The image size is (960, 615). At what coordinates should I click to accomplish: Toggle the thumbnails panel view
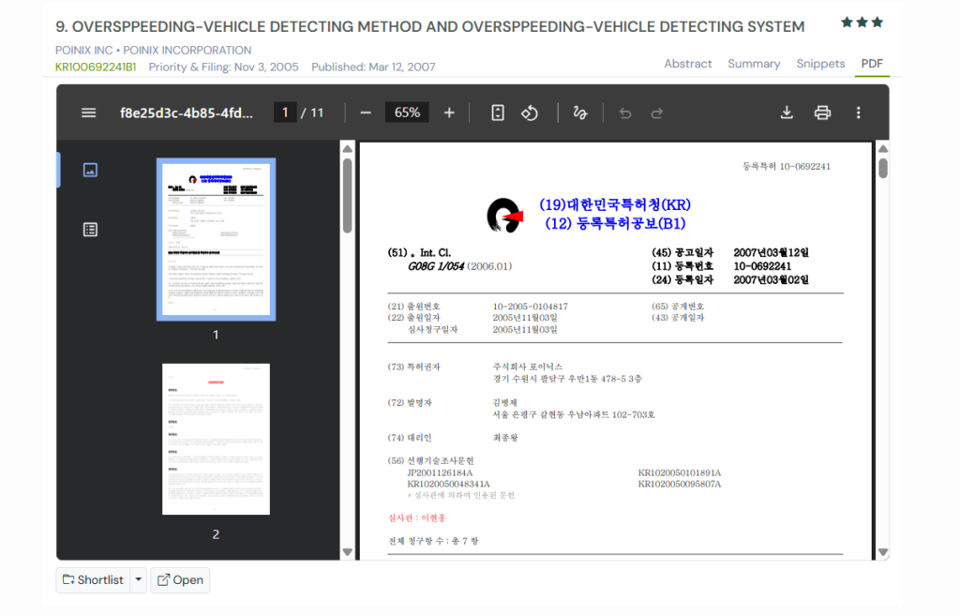coord(89,170)
